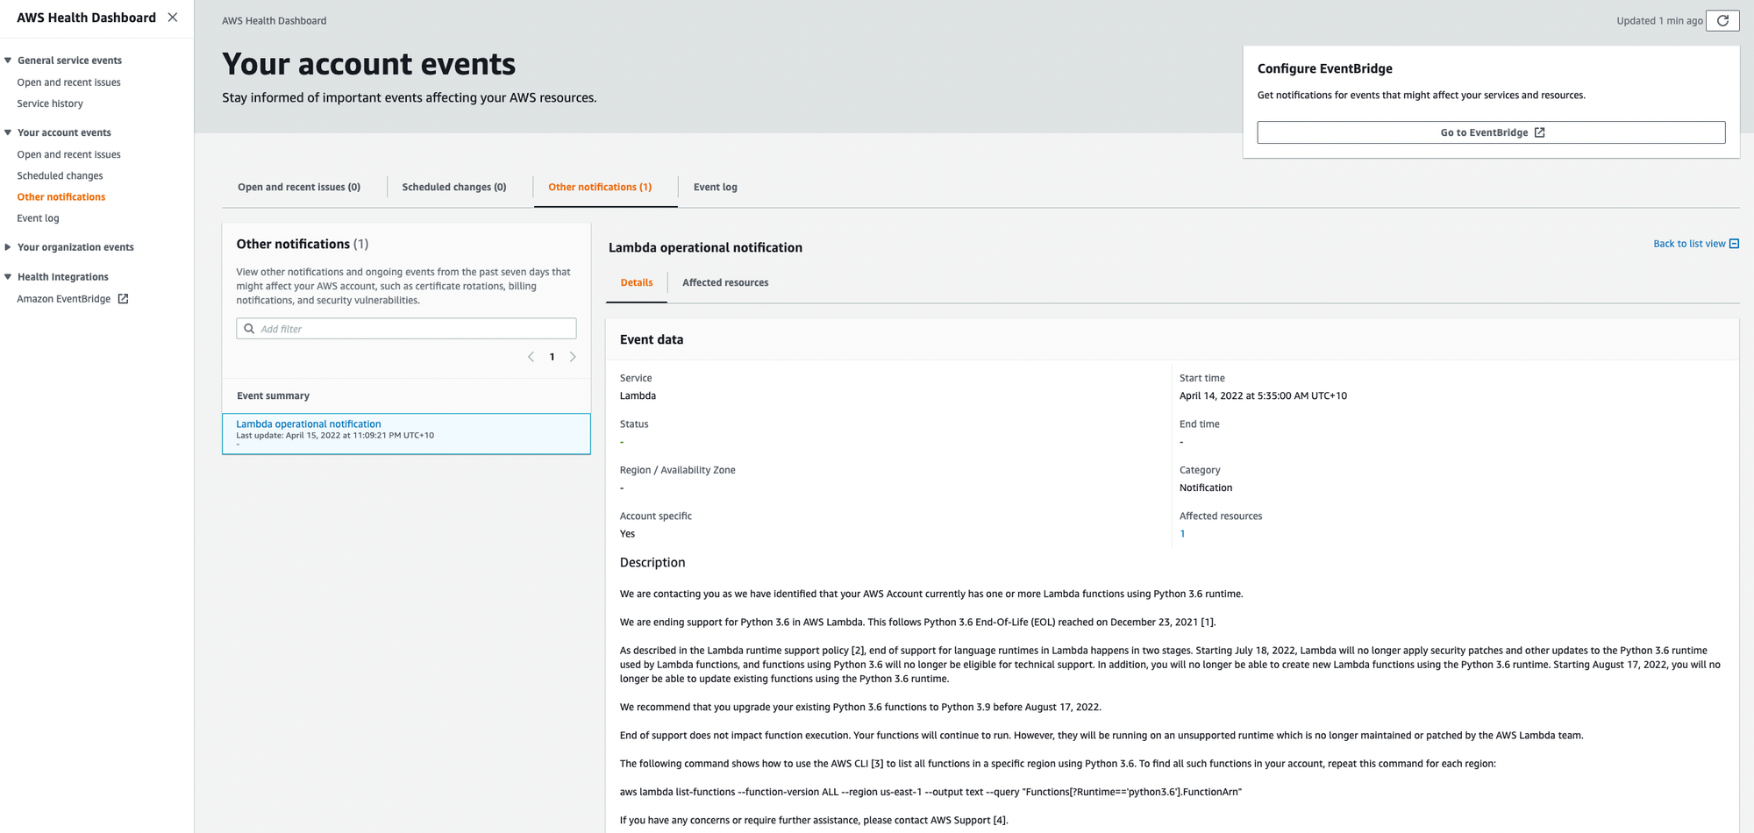Open Service history in the sidebar

coord(50,103)
